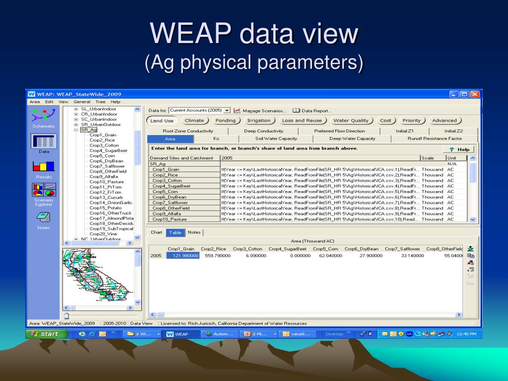508x381 pixels.
Task: Select Crop9_Alfalfa in the tree
Action: 104,177
